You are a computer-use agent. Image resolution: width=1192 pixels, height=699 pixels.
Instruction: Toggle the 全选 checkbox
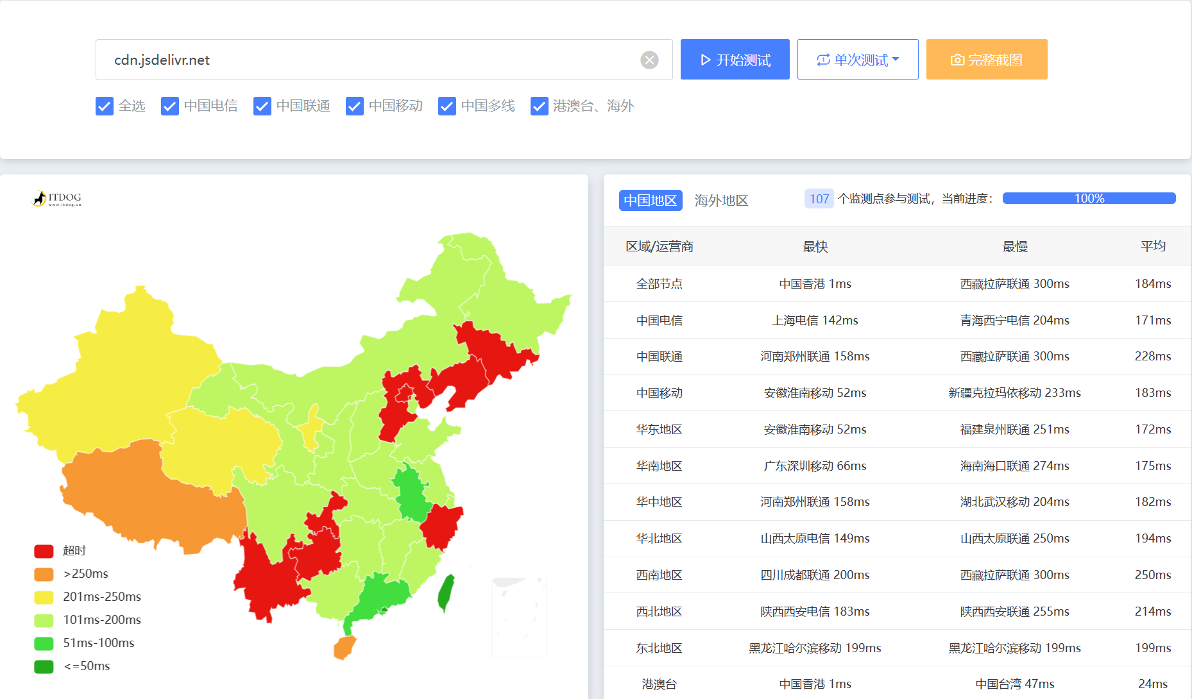tap(105, 106)
